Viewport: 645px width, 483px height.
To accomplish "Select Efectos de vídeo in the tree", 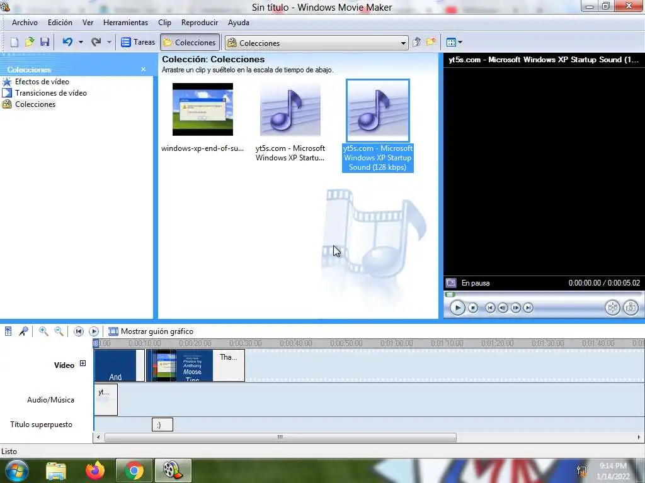I will click(x=42, y=82).
